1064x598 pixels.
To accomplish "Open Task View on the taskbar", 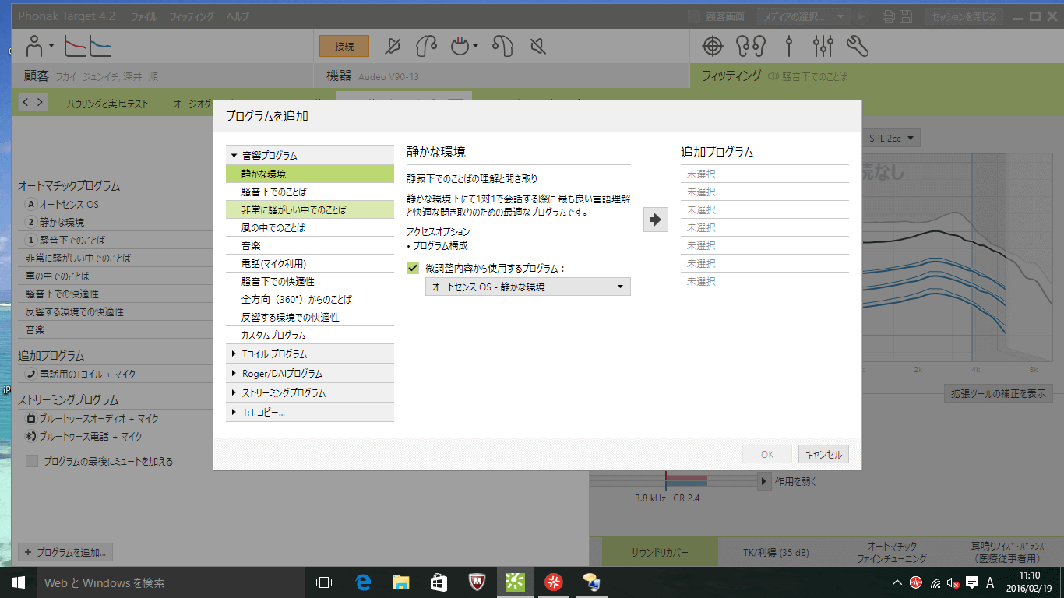I will coord(324,582).
